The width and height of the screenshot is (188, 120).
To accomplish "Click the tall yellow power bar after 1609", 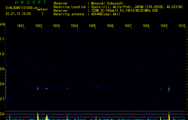I will pyautogui.click(x=169, y=116).
